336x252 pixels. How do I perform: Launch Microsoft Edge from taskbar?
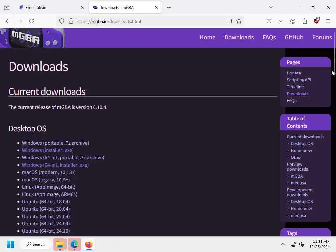pyautogui.click(x=74, y=244)
